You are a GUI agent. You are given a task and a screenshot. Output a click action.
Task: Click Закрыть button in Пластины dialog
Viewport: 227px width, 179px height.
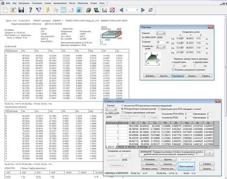click(x=192, y=76)
